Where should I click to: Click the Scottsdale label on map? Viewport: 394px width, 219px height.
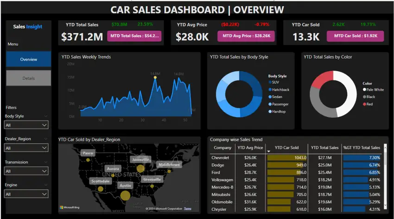100,181
